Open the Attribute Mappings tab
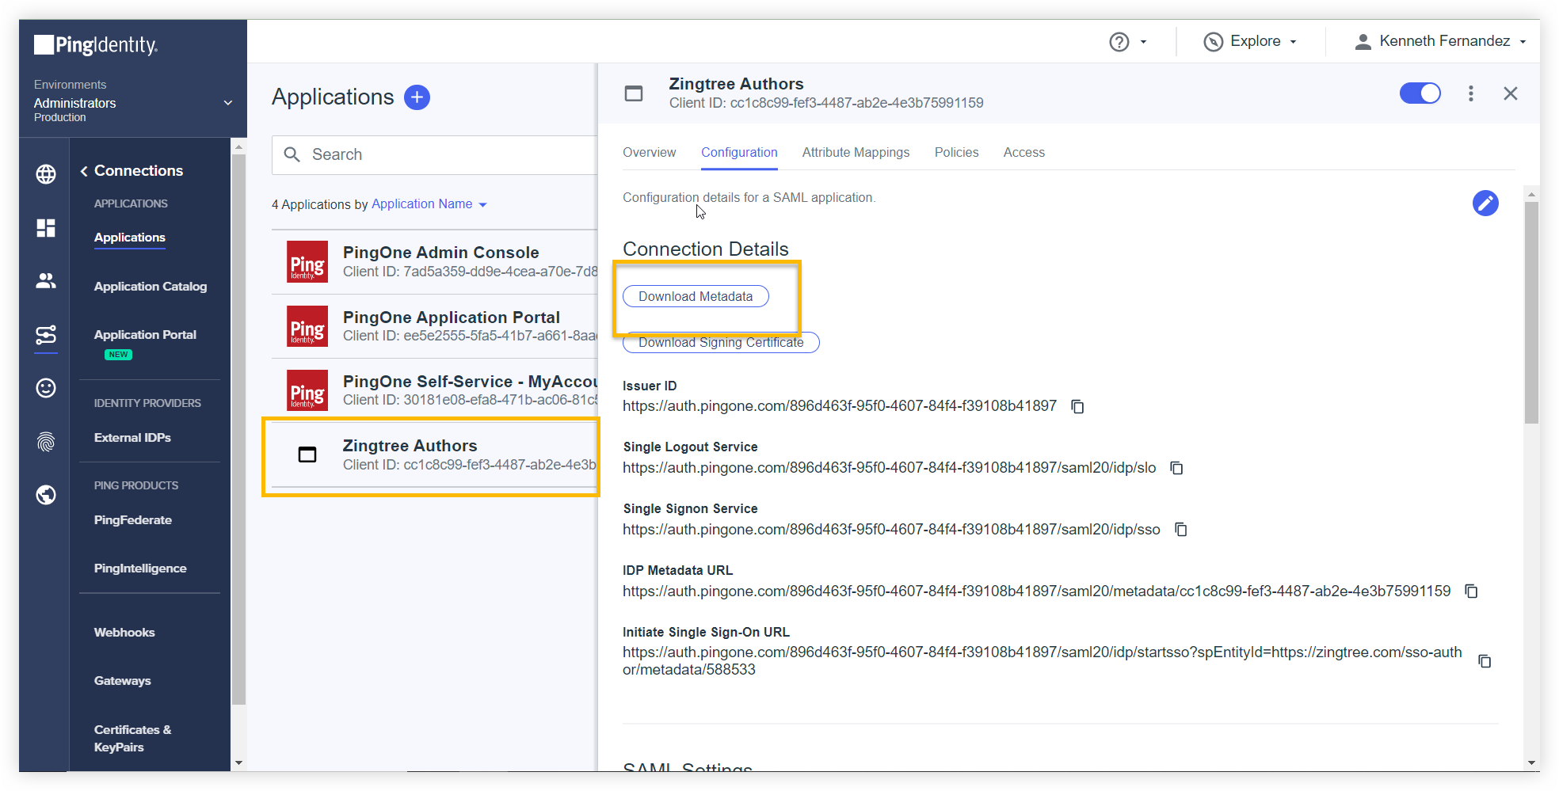The width and height of the screenshot is (1559, 791). (856, 152)
